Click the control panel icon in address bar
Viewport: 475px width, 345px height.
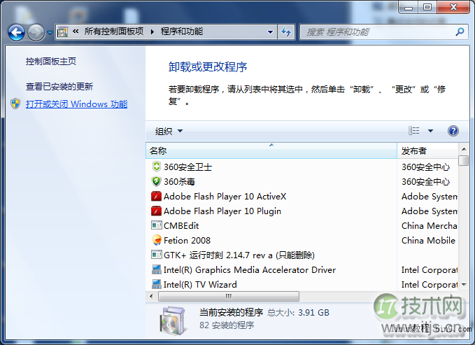point(62,31)
